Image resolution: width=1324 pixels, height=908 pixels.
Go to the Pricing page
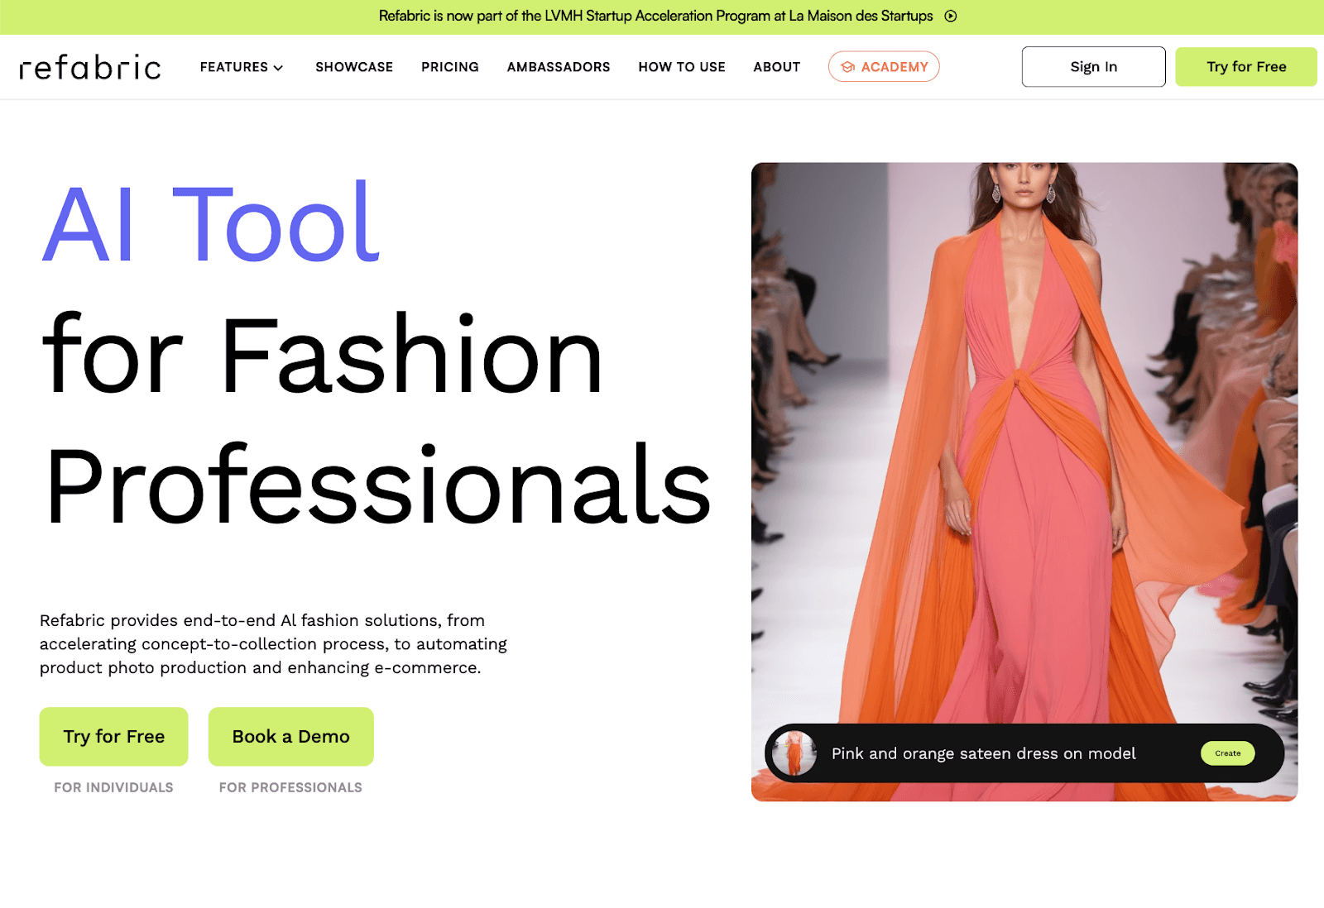tap(450, 67)
